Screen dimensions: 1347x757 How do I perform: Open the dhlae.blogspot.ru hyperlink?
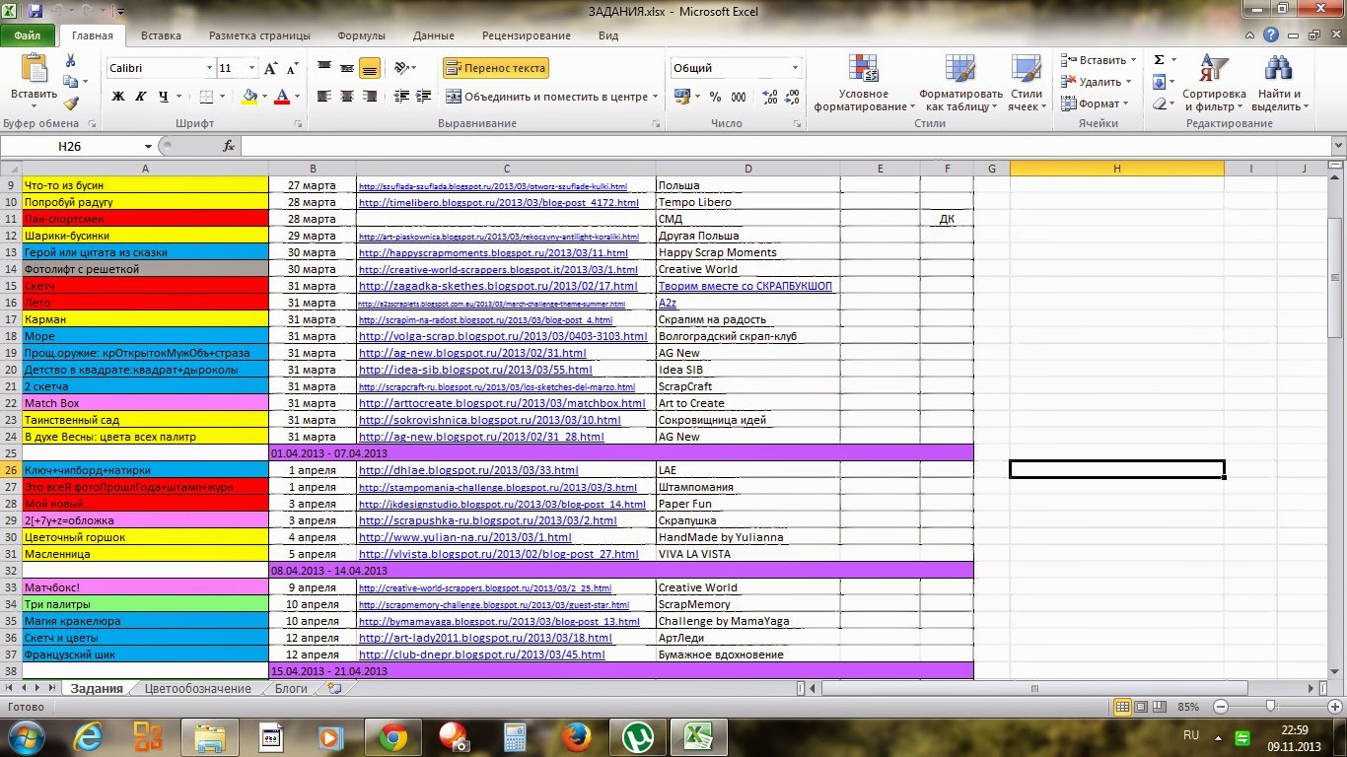(468, 470)
